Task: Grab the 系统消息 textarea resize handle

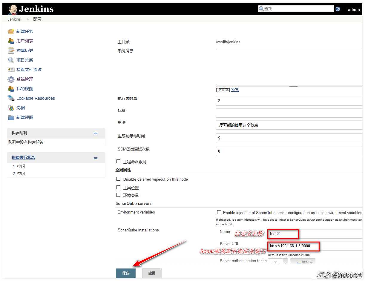Action: pyautogui.click(x=293, y=86)
